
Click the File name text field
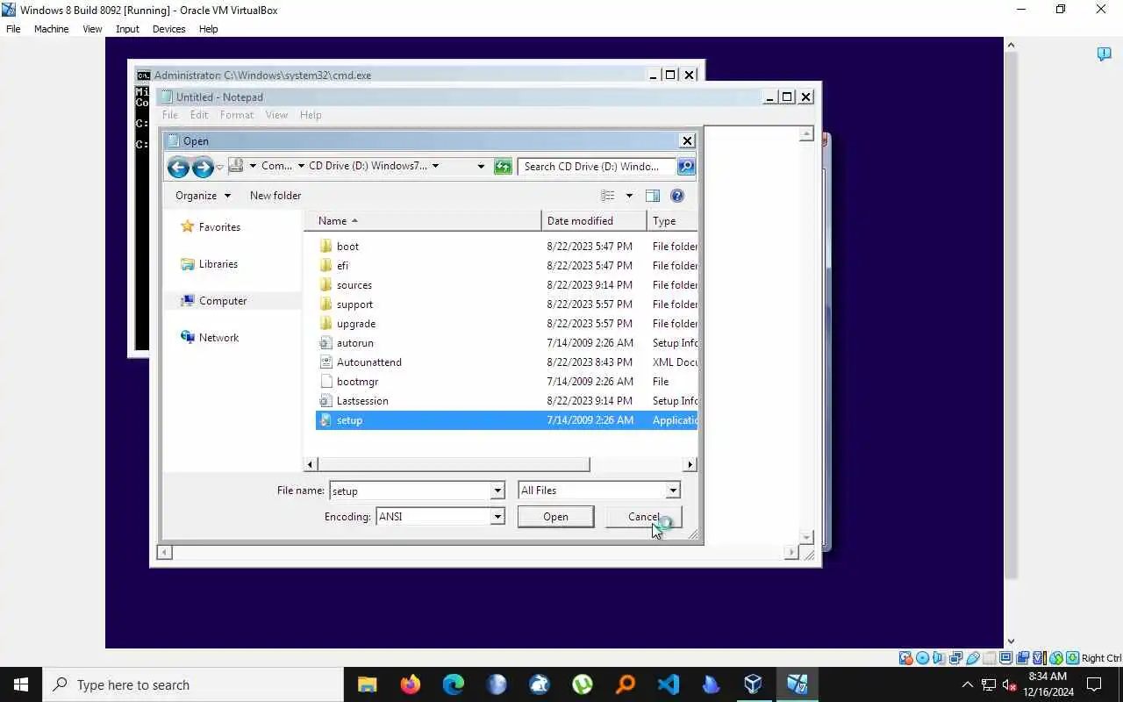(x=410, y=491)
